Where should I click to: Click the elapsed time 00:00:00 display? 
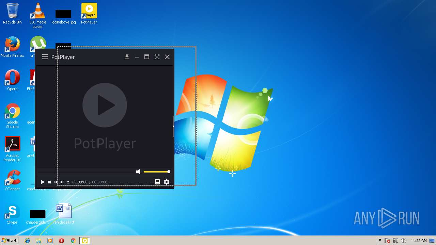coord(80,182)
